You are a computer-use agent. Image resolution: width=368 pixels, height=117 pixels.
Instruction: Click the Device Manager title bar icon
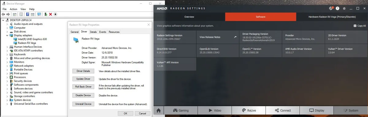(x=4, y=3)
